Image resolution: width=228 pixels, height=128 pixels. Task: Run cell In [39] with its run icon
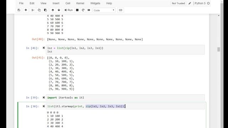[x=43, y=97]
